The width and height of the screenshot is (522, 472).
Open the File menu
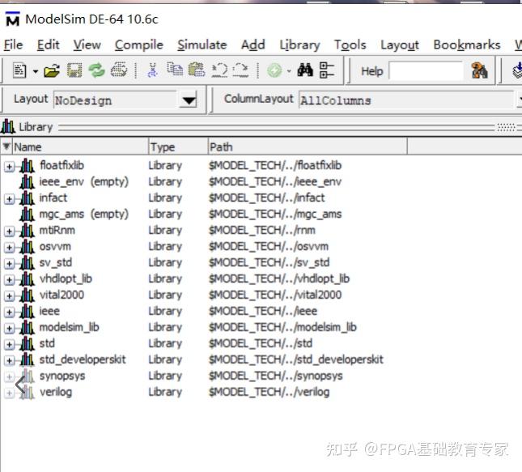[13, 45]
